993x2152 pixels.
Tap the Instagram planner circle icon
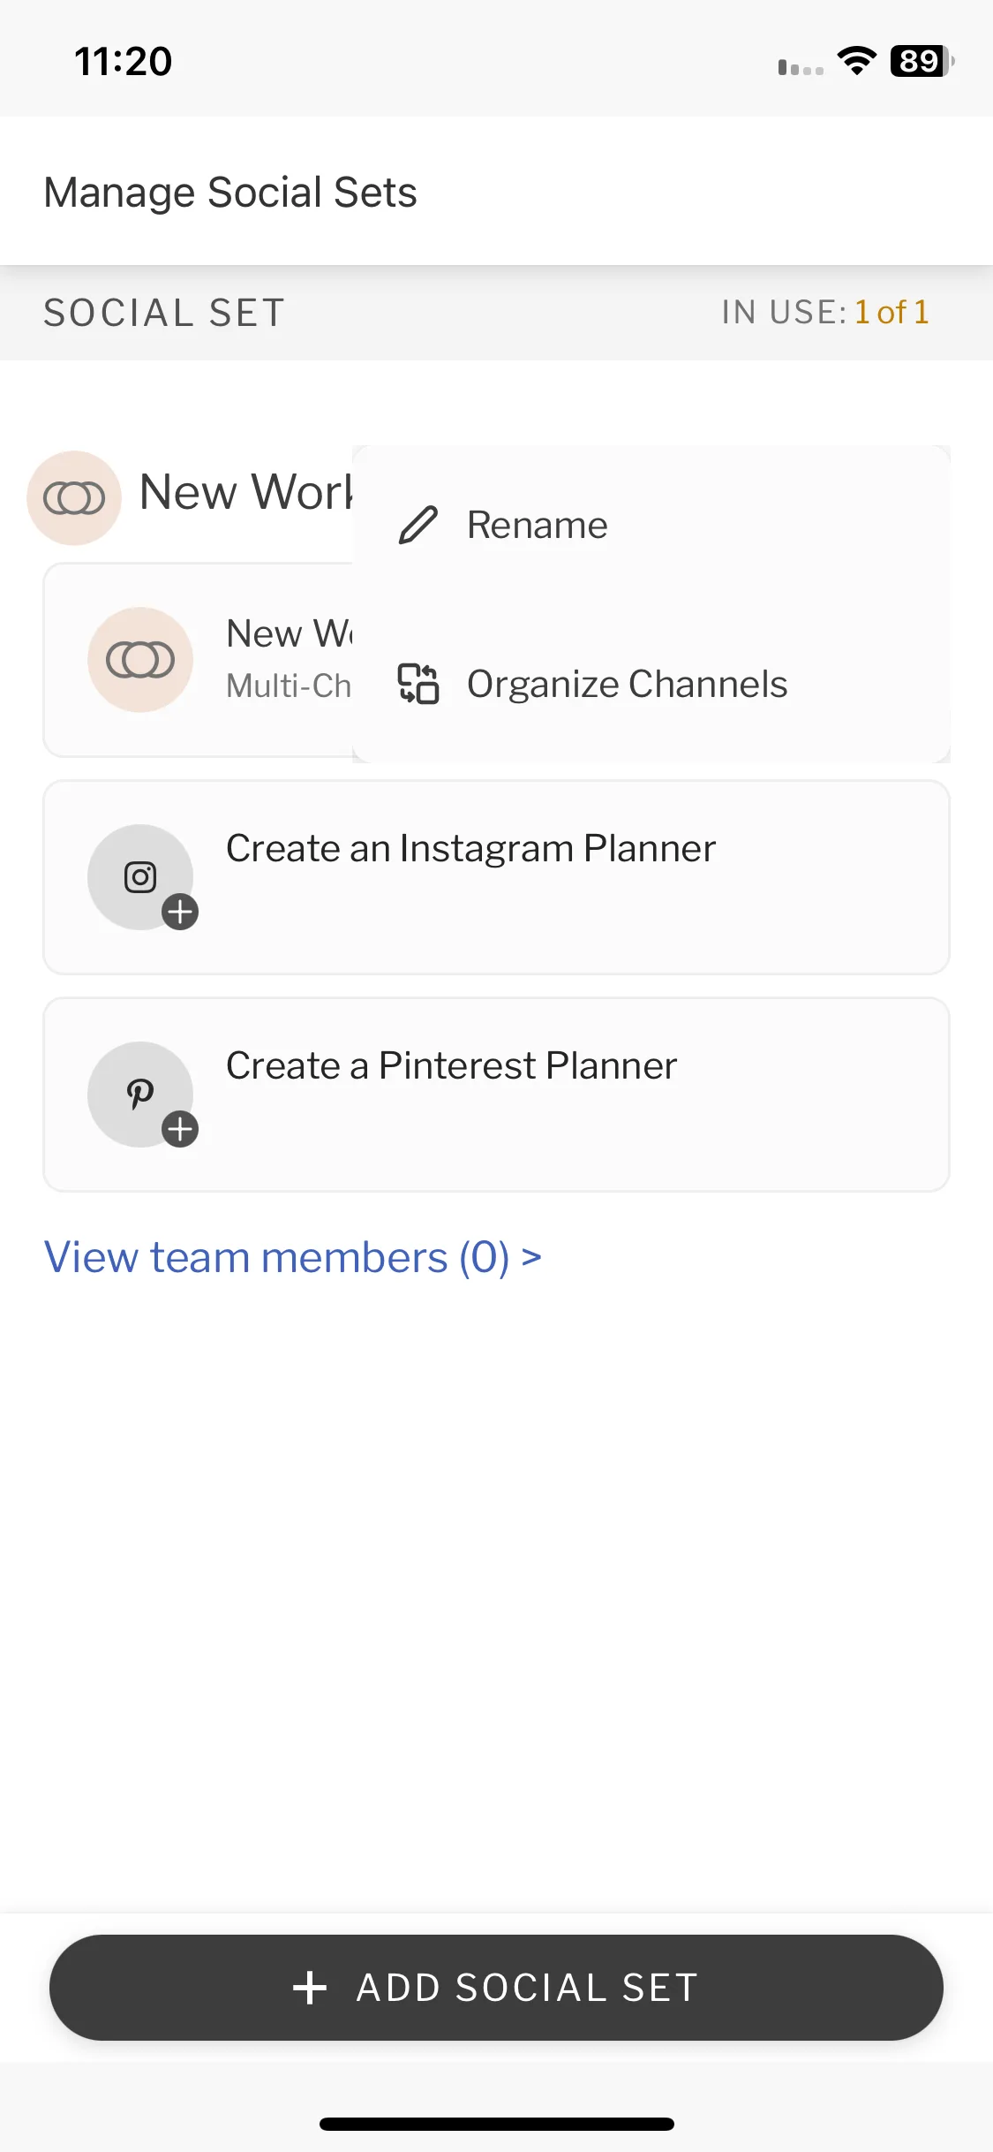pyautogui.click(x=140, y=877)
